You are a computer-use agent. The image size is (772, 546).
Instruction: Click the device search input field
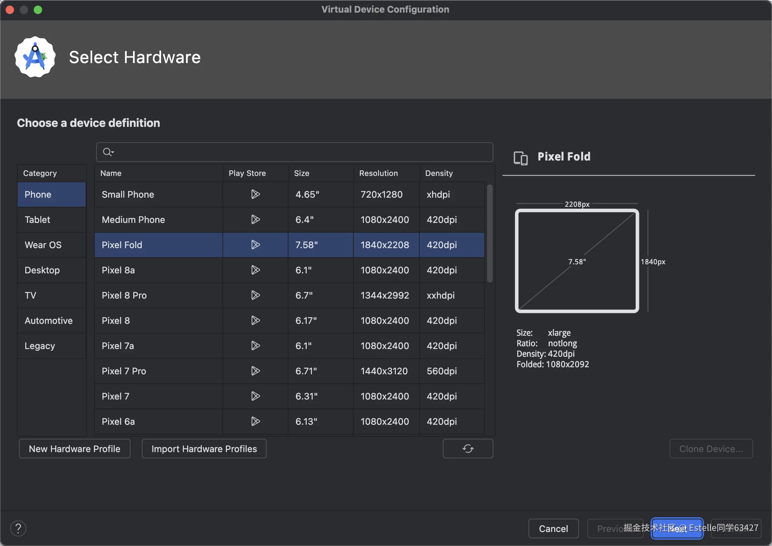(302, 152)
